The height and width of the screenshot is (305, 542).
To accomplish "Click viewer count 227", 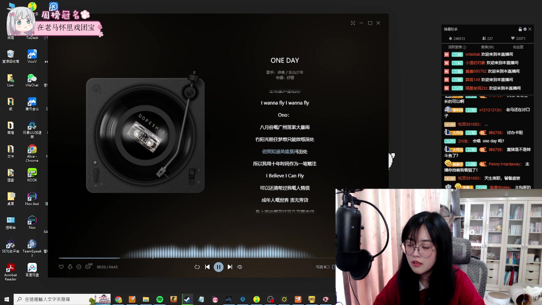I will click(x=487, y=38).
